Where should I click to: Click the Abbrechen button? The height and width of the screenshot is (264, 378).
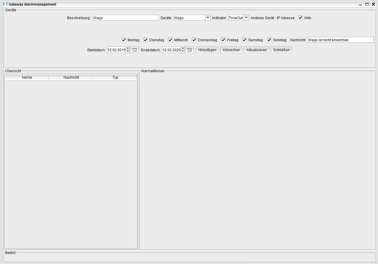click(x=231, y=50)
